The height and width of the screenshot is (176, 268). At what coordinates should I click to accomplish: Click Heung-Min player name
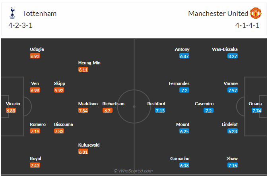(x=89, y=63)
